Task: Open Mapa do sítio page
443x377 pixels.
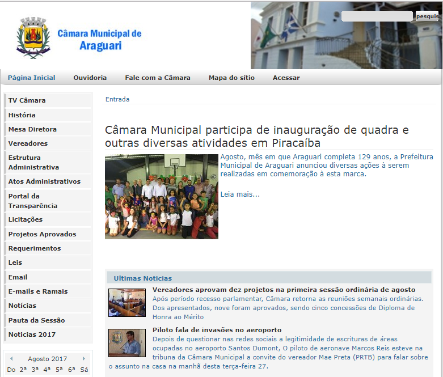Action: 231,78
